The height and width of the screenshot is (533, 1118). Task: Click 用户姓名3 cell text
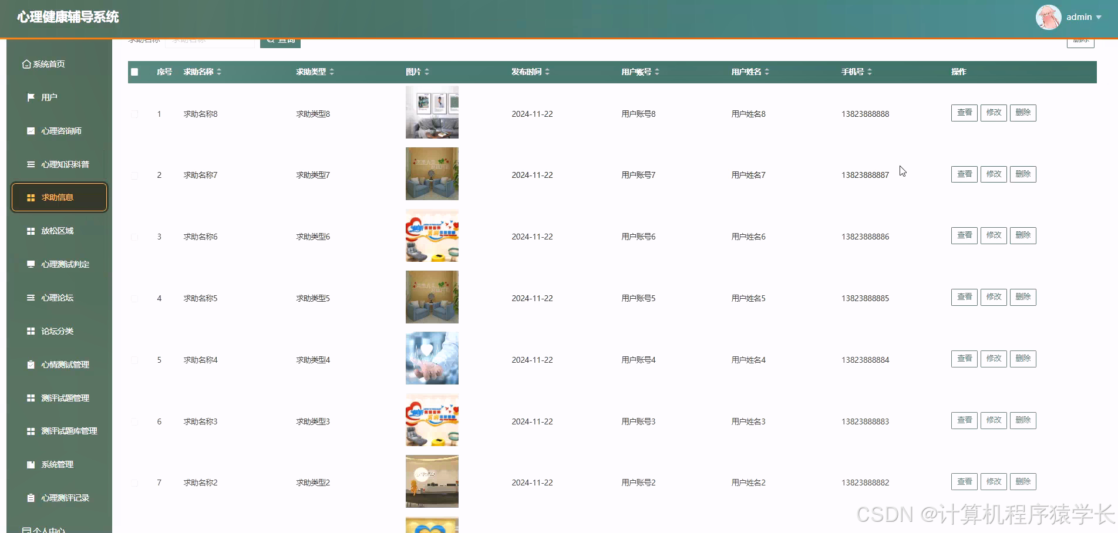coord(748,421)
